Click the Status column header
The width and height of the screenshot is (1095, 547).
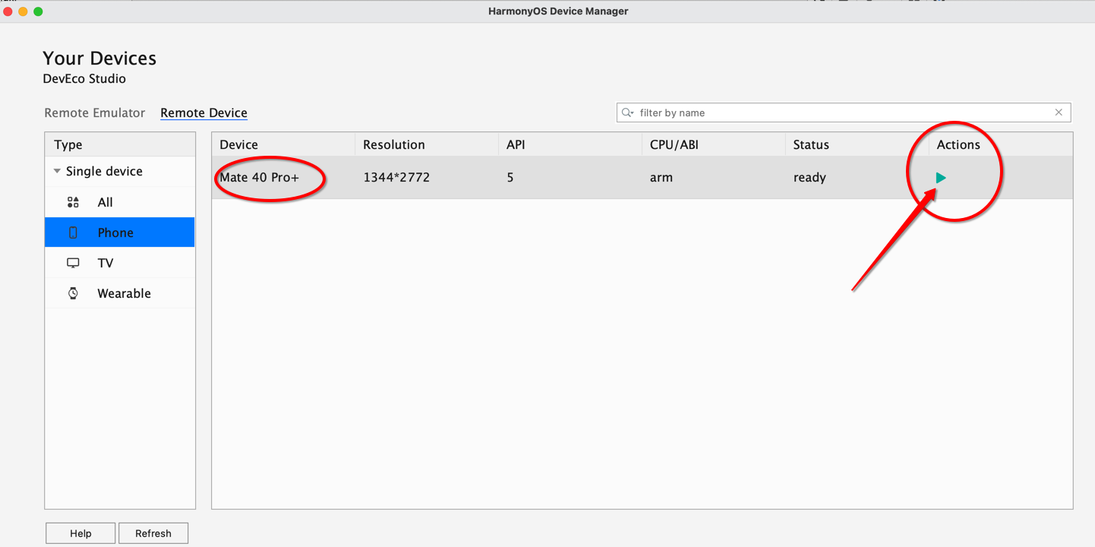[811, 144]
